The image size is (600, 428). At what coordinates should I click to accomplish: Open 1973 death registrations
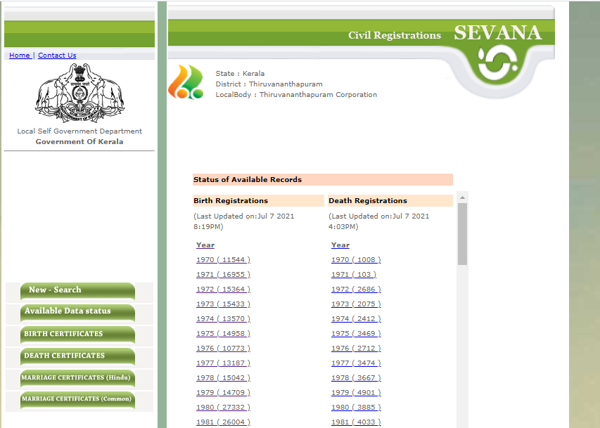356,304
